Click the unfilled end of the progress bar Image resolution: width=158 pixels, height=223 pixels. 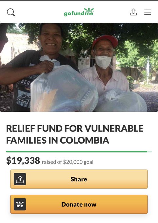coord(149,152)
